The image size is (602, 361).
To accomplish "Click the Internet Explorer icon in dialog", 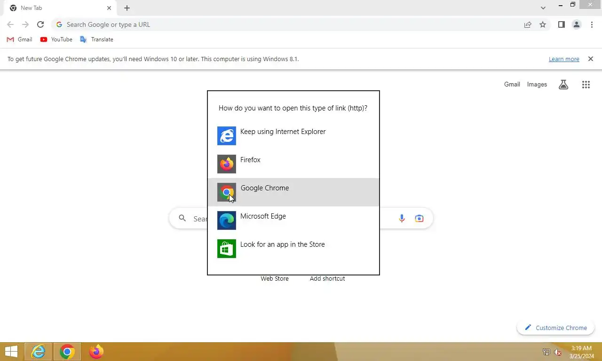I will (x=227, y=136).
